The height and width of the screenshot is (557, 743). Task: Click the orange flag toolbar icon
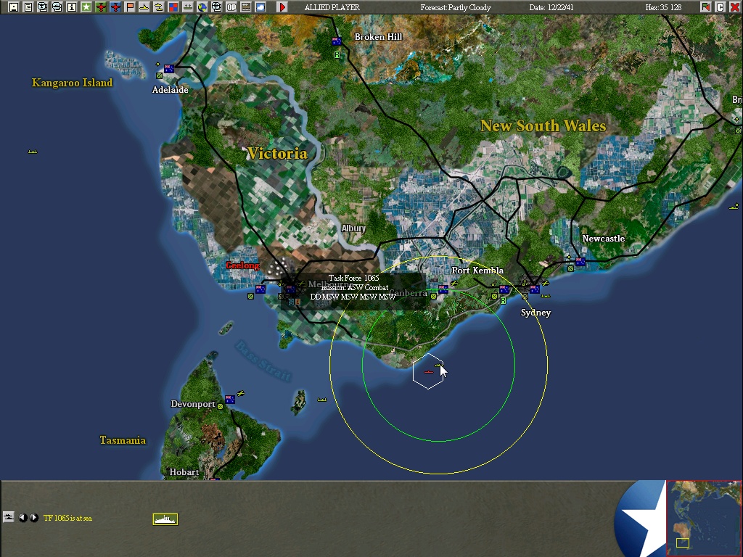point(130,7)
